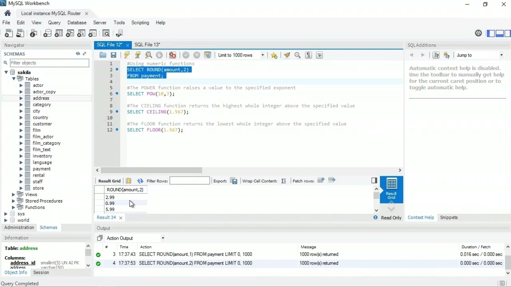This screenshot has height=287, width=511.
Task: Open find panel magnifier icon
Action: coord(297,55)
